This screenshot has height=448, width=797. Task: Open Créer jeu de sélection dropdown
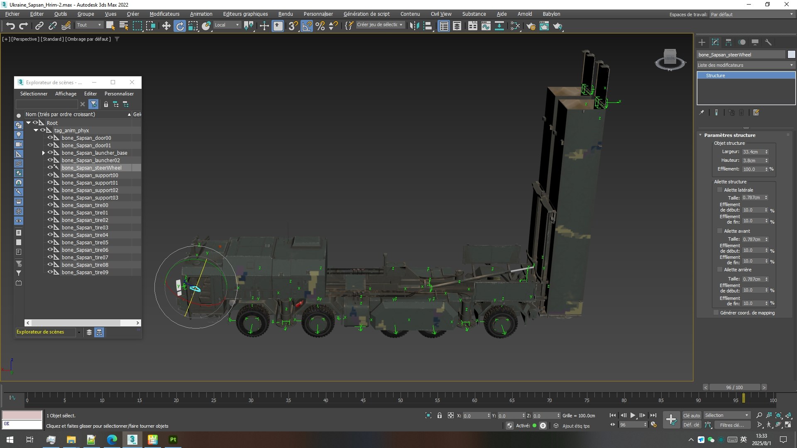coord(380,25)
